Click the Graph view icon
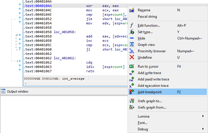This screenshot has width=208, height=133. 132,45
